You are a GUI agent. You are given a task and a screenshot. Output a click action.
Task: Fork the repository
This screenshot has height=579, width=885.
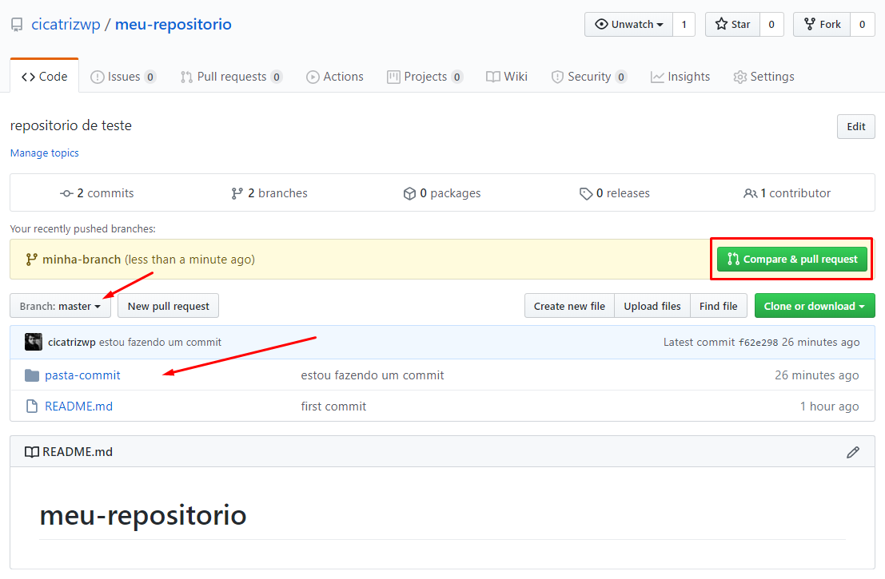coord(822,24)
